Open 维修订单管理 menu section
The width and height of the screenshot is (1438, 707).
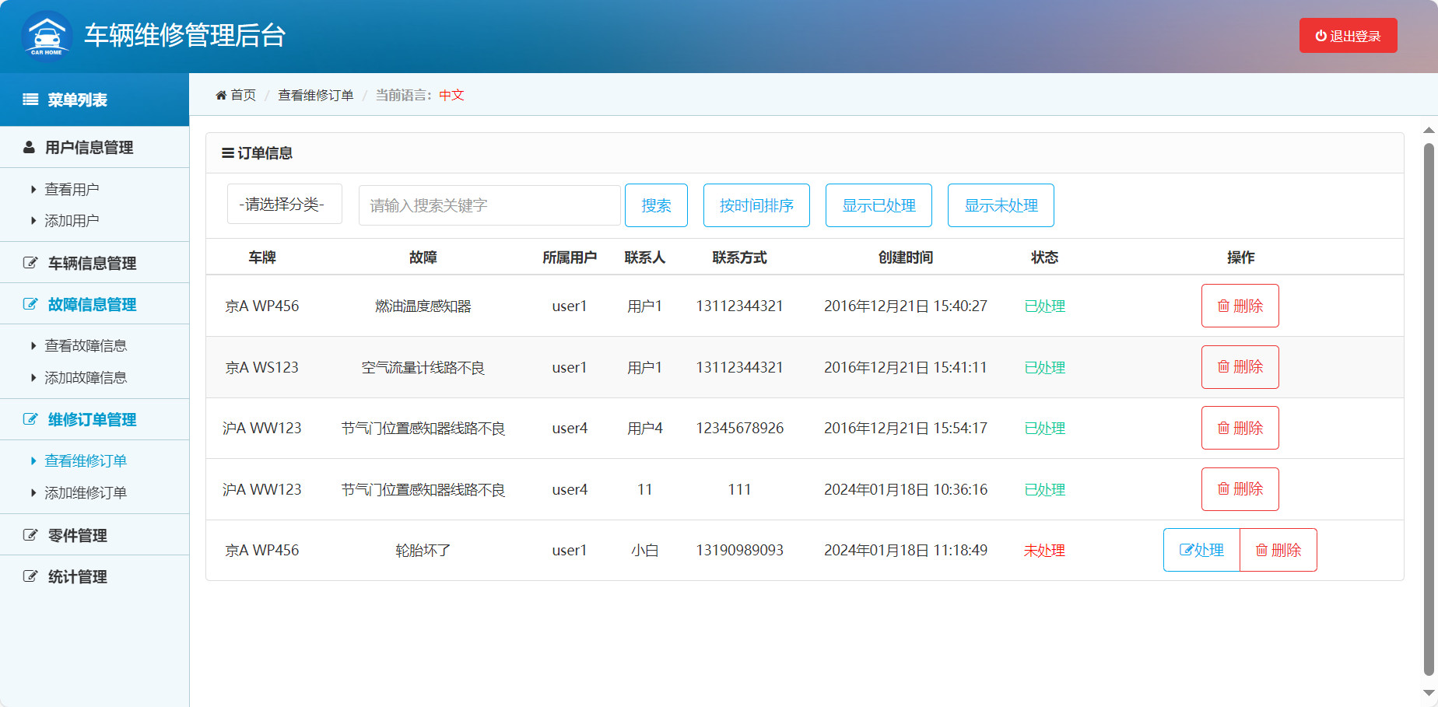[94, 419]
